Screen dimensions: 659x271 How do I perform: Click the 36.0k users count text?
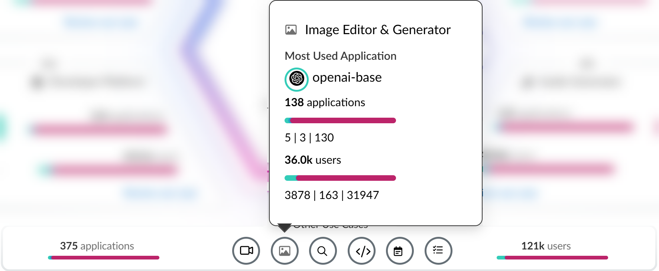pyautogui.click(x=313, y=160)
